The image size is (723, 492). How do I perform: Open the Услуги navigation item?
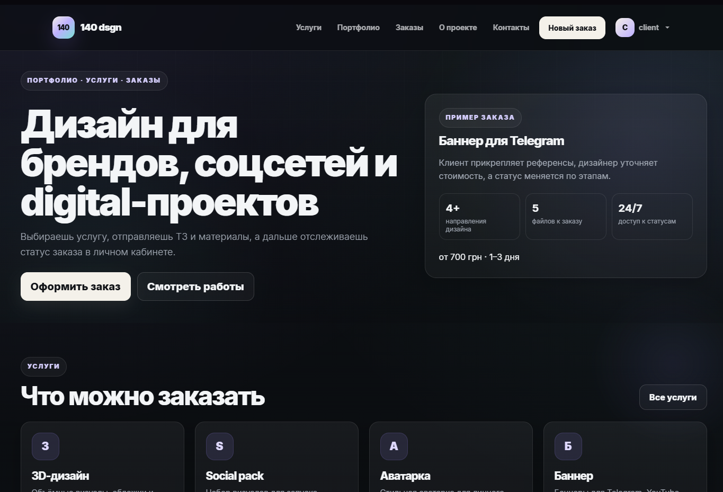(309, 28)
